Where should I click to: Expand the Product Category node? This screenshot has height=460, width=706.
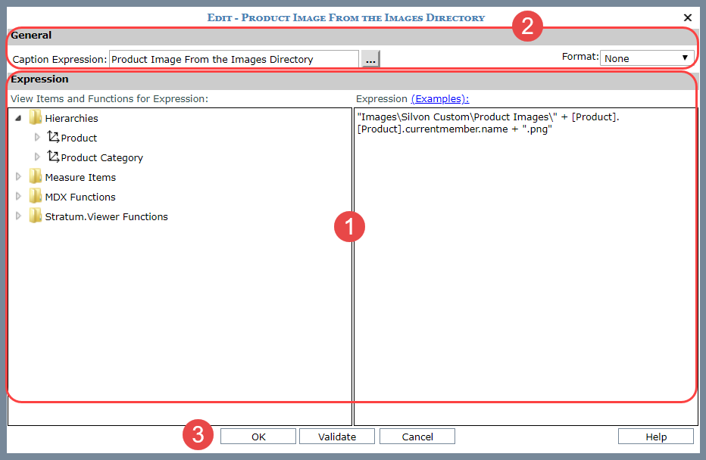(x=37, y=157)
